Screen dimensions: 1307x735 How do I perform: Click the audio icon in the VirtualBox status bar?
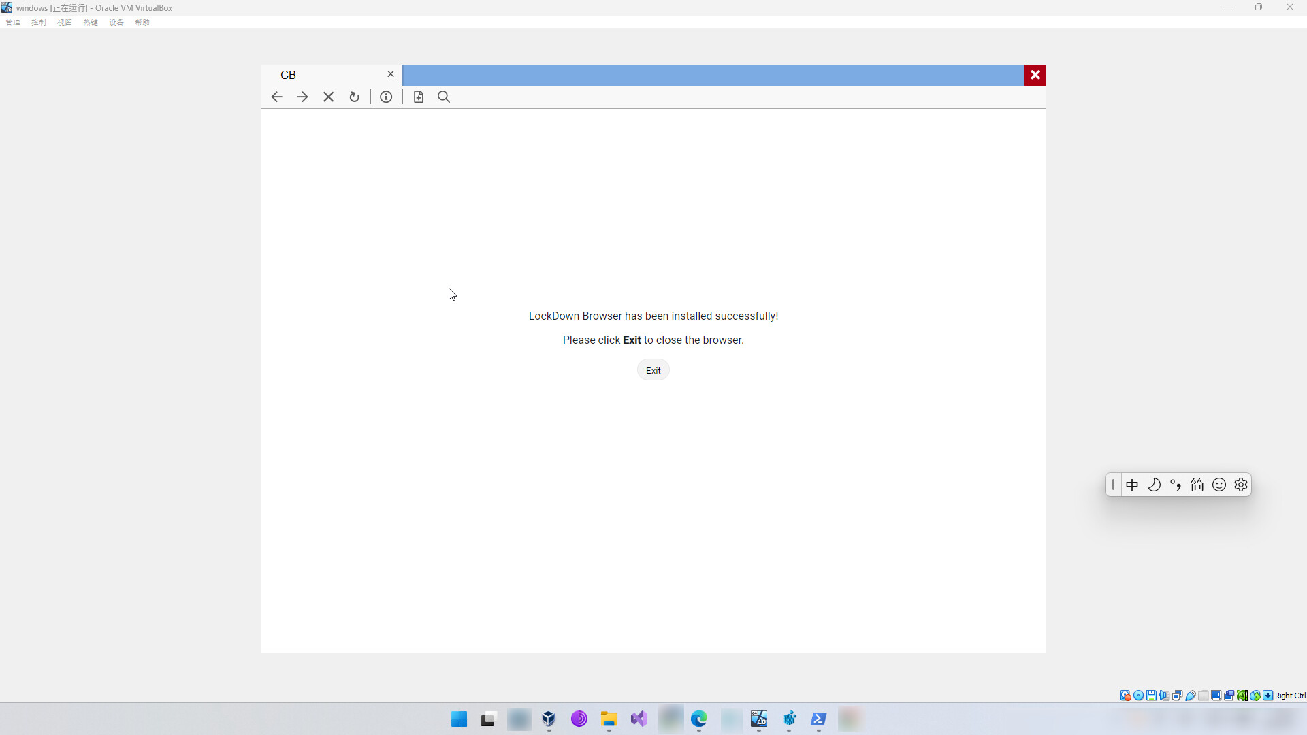(1164, 696)
